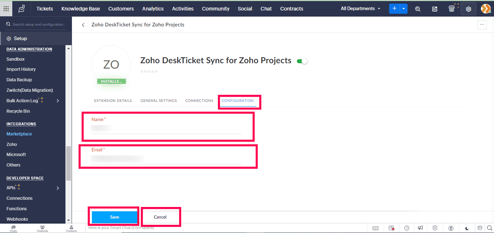Cancel the configuration changes
Screen dimensions: 494x233
(x=160, y=217)
